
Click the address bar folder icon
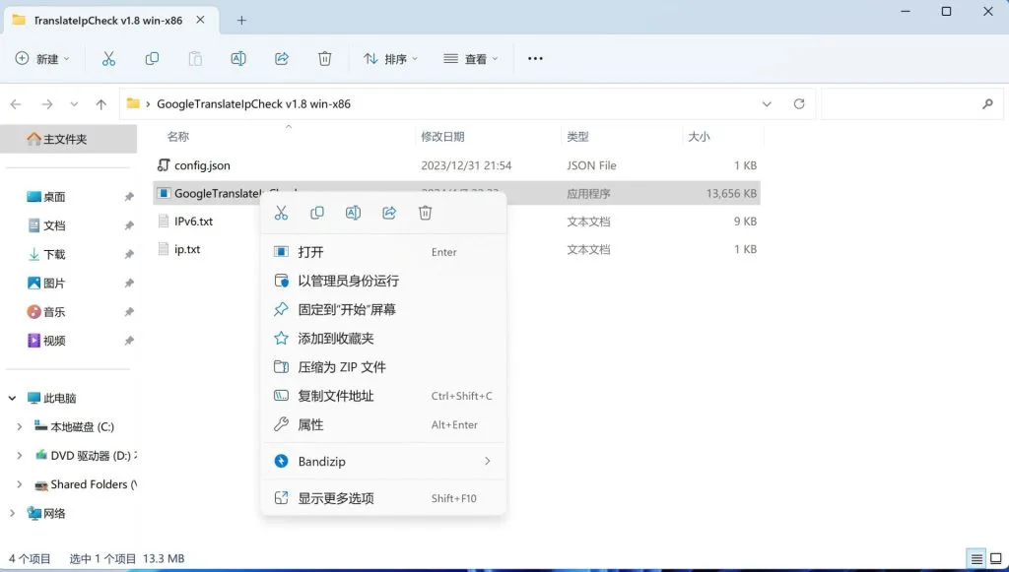pos(133,103)
